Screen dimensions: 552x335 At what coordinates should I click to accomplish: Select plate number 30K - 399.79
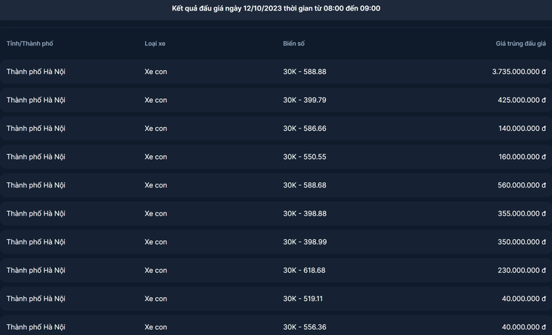tap(305, 101)
